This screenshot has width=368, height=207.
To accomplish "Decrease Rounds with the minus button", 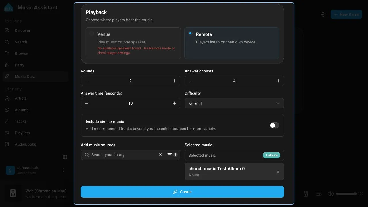I will pyautogui.click(x=87, y=81).
